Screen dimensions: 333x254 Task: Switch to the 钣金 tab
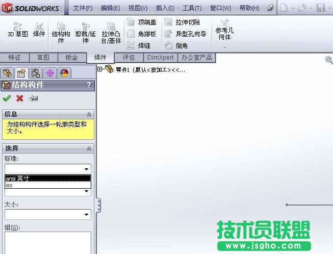72,57
